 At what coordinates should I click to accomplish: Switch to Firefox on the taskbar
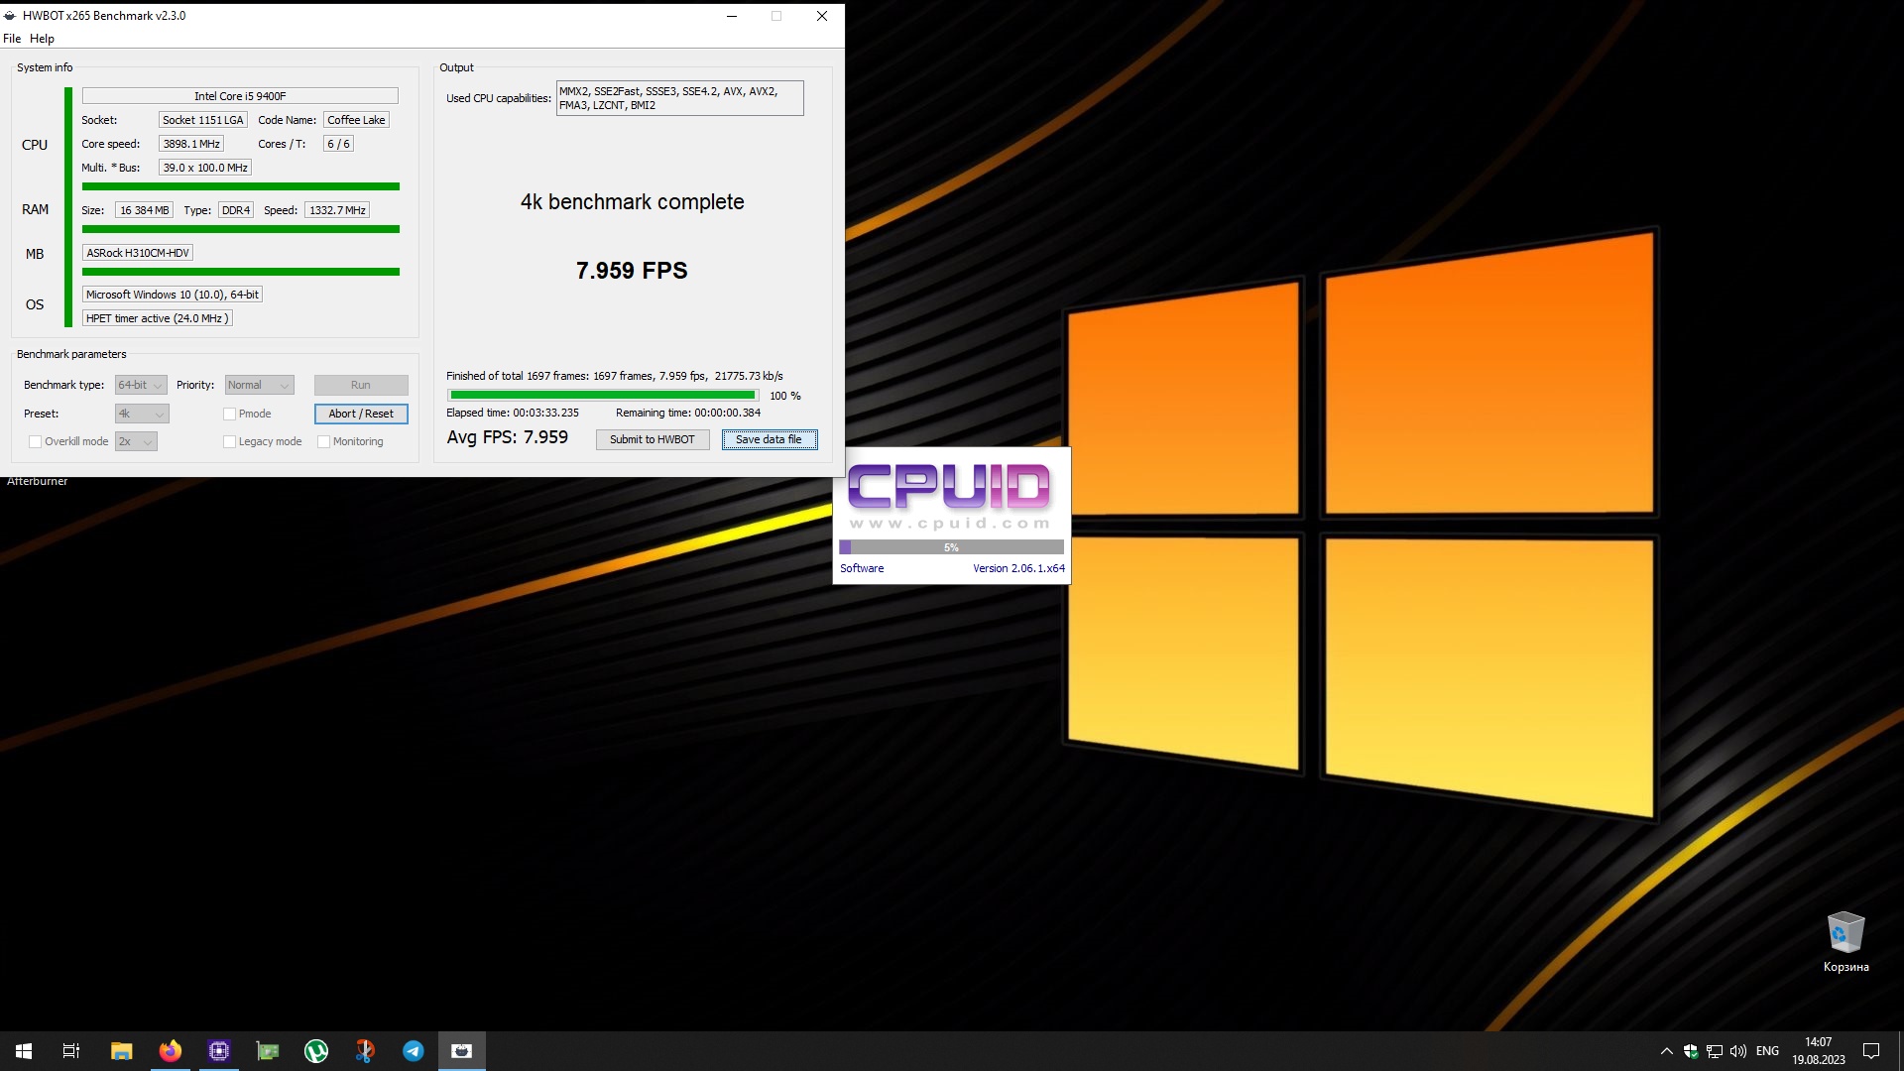(171, 1051)
